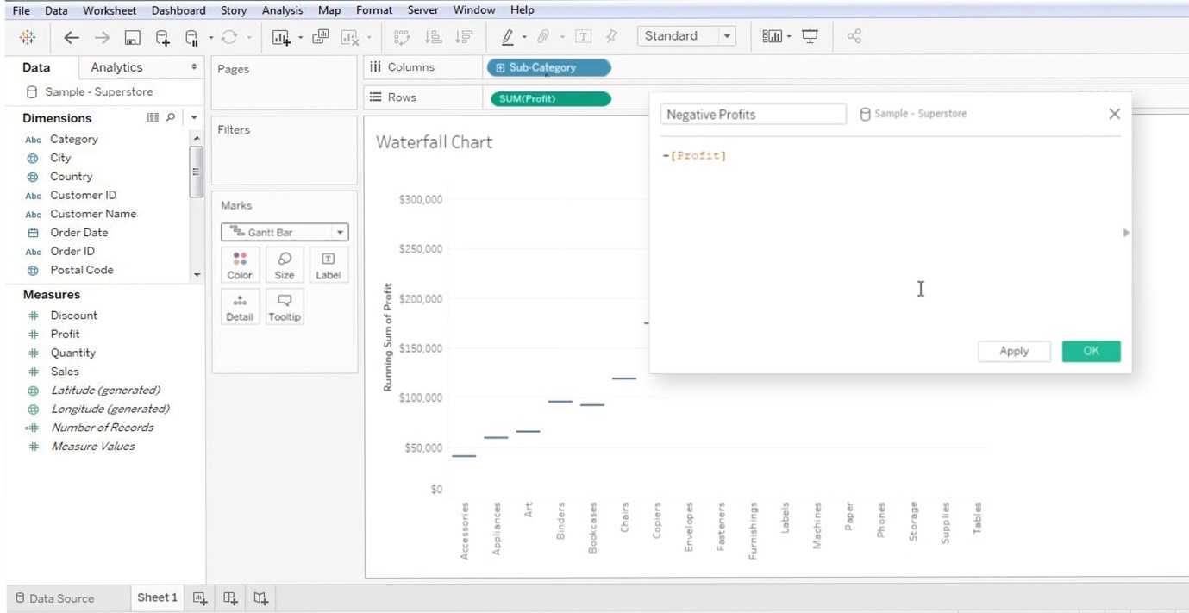The width and height of the screenshot is (1189, 613).
Task: Switch to the Analytics tab
Action: 116,67
